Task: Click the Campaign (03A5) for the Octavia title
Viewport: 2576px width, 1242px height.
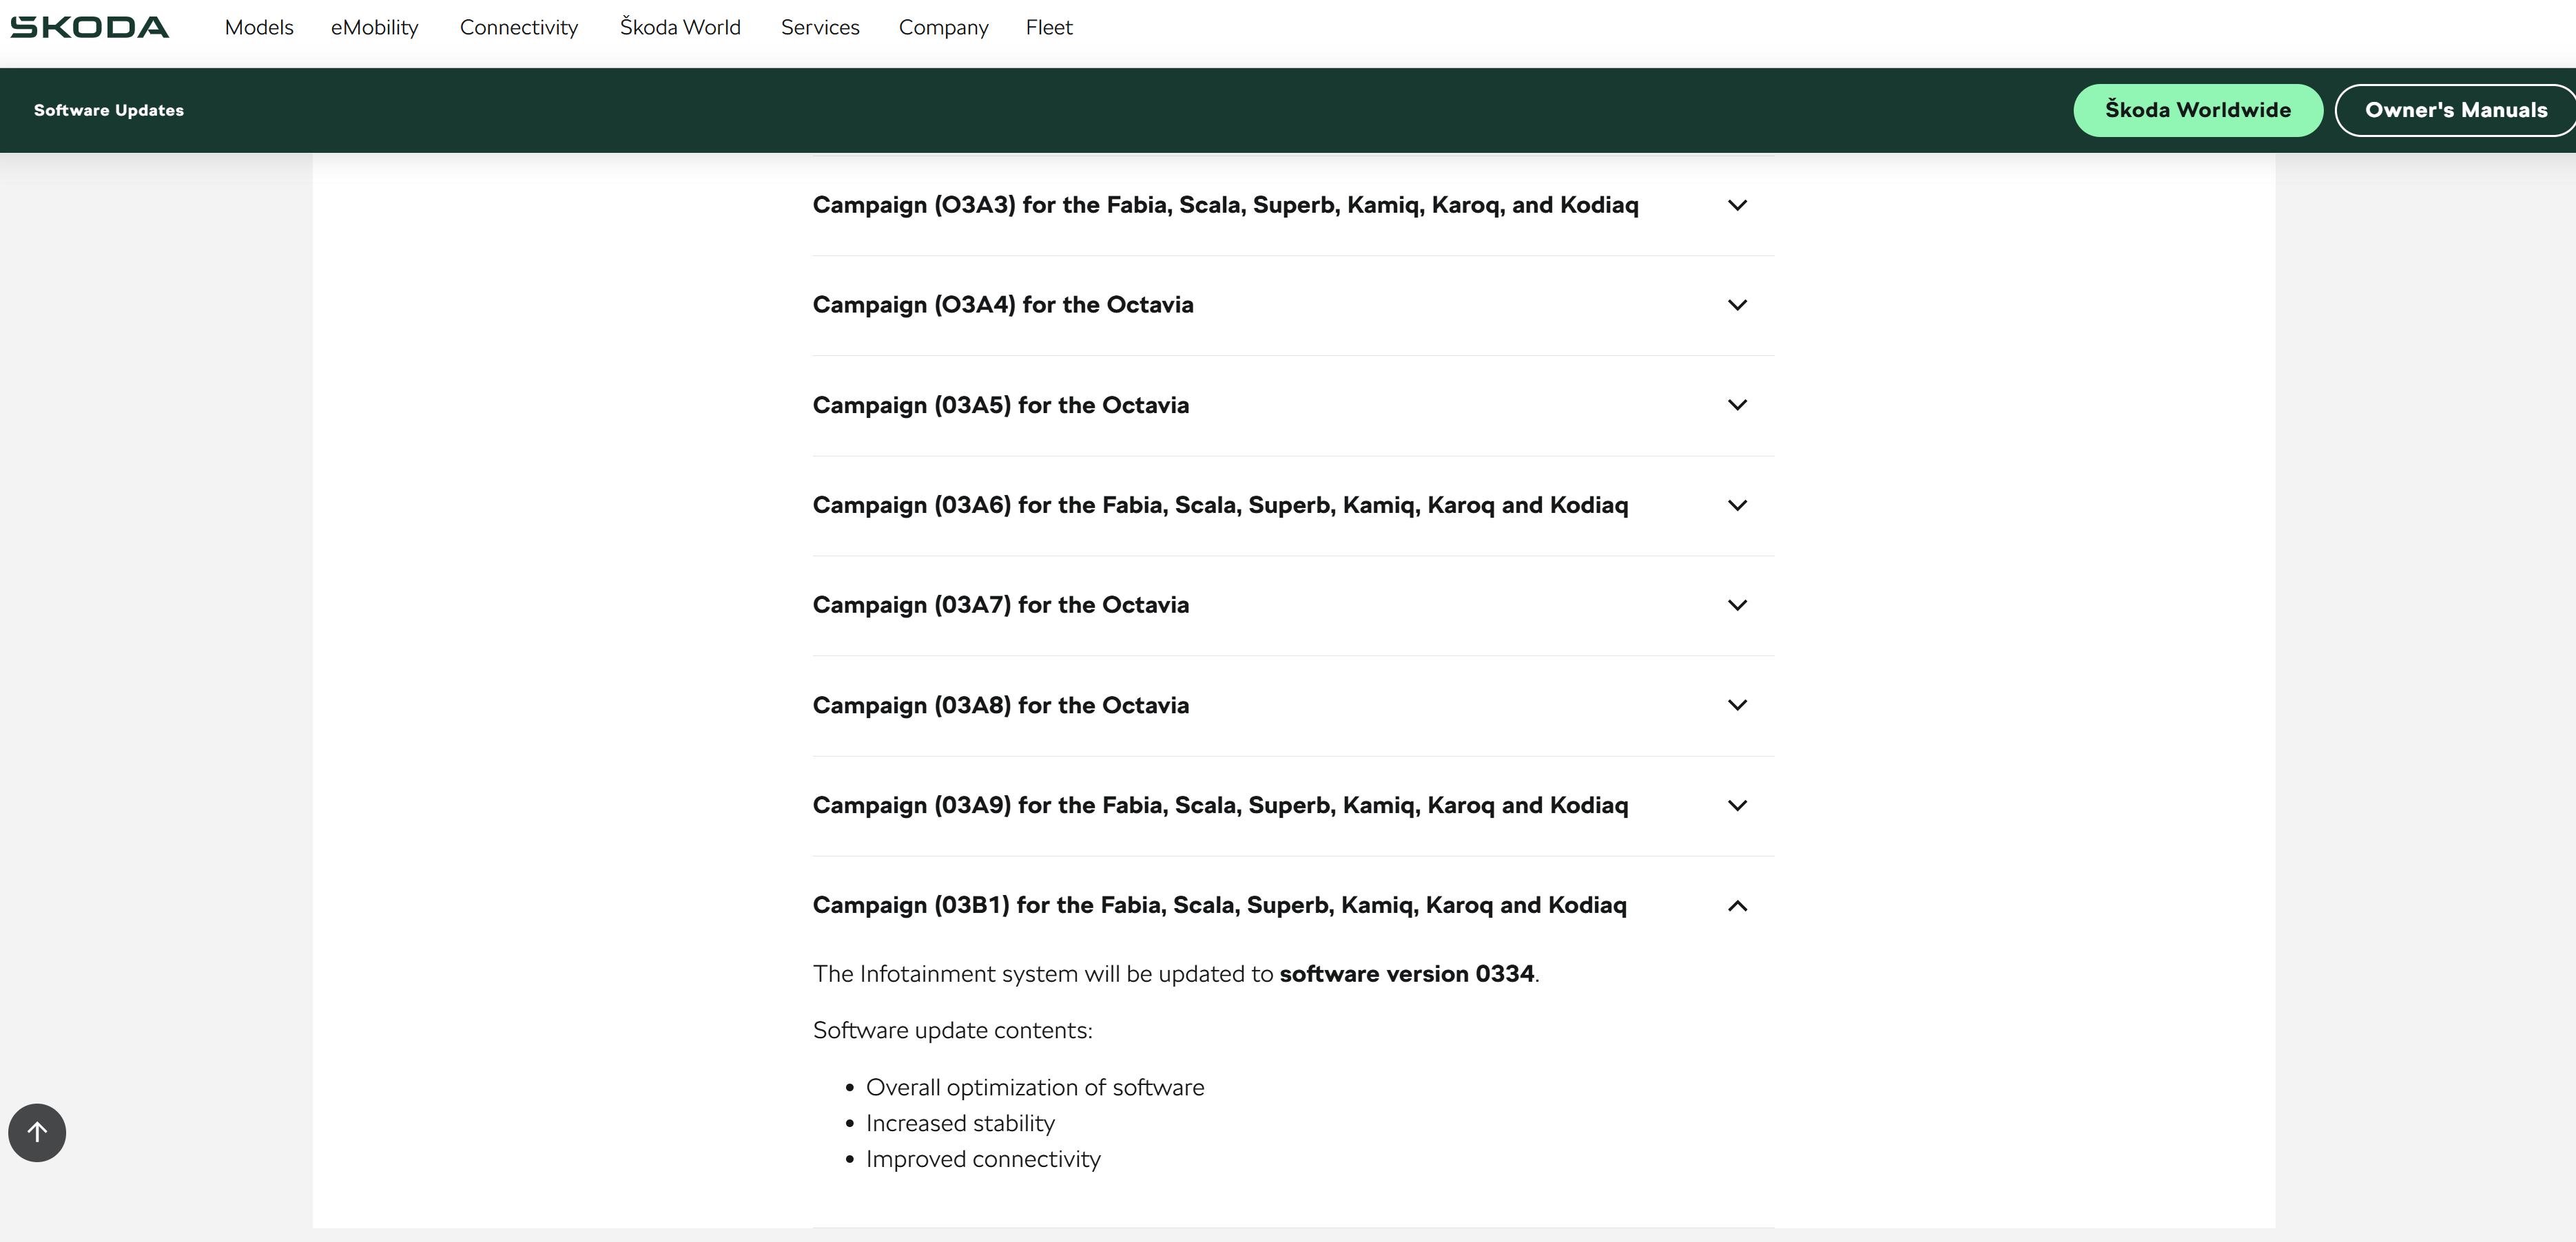Action: click(1001, 405)
